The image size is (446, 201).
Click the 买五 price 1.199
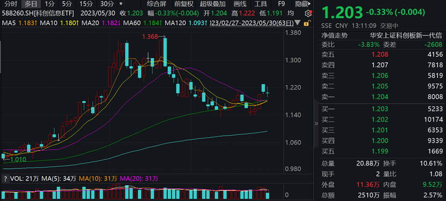pos(380,151)
